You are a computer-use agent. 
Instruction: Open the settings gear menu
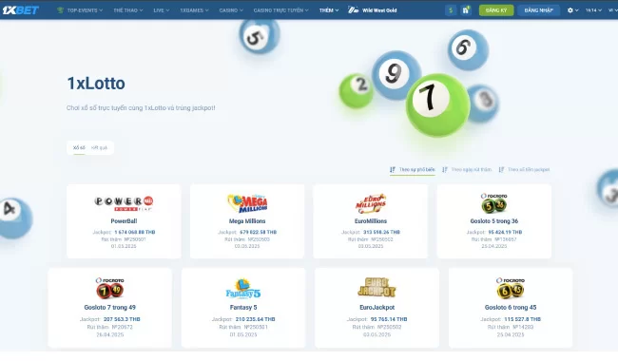pyautogui.click(x=572, y=10)
